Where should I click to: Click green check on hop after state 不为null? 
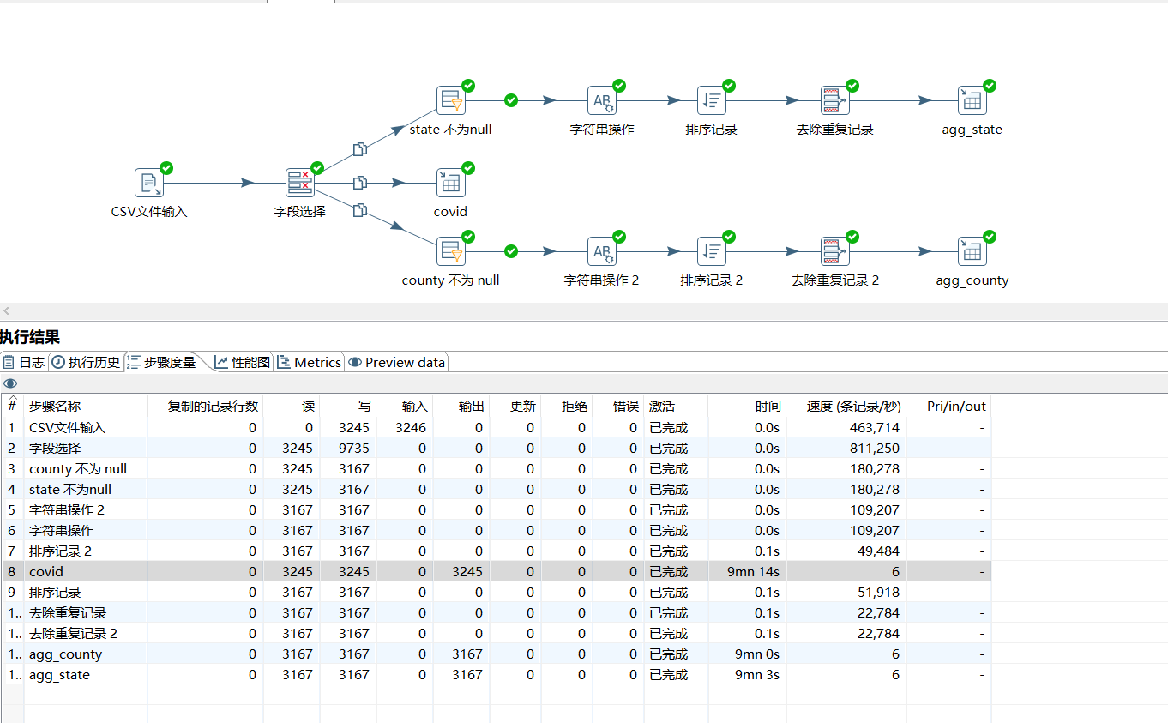point(511,100)
